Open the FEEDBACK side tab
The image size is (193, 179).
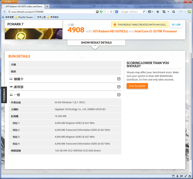coord(4,95)
